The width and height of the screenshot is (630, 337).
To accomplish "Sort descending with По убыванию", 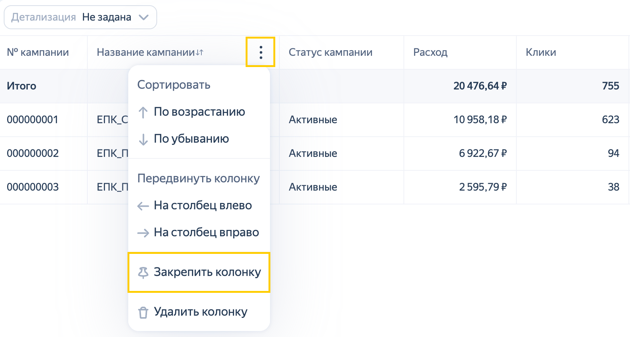I will tap(199, 139).
